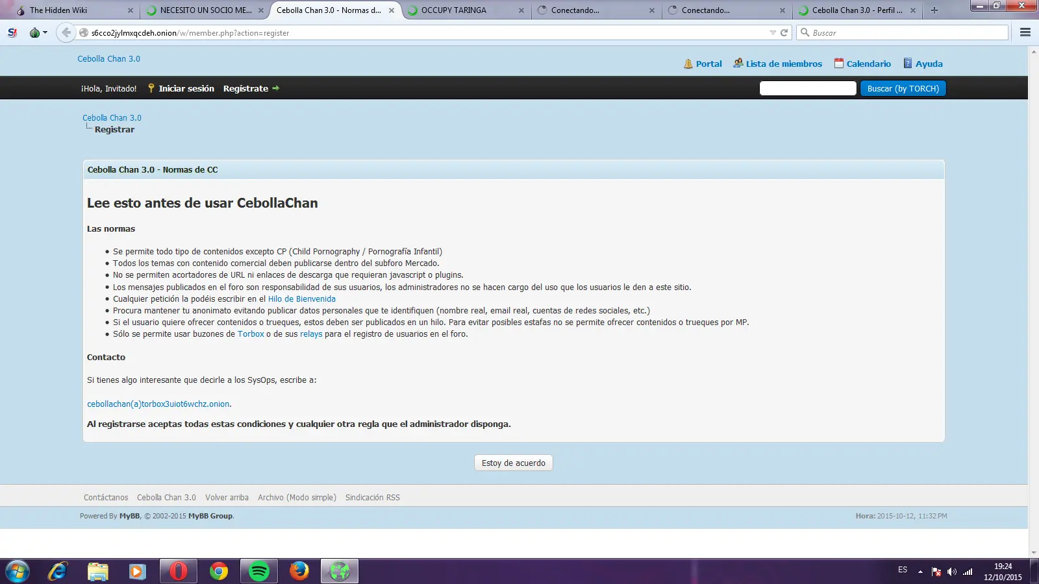
Task: Open File Explorer from taskbar
Action: [x=98, y=571]
